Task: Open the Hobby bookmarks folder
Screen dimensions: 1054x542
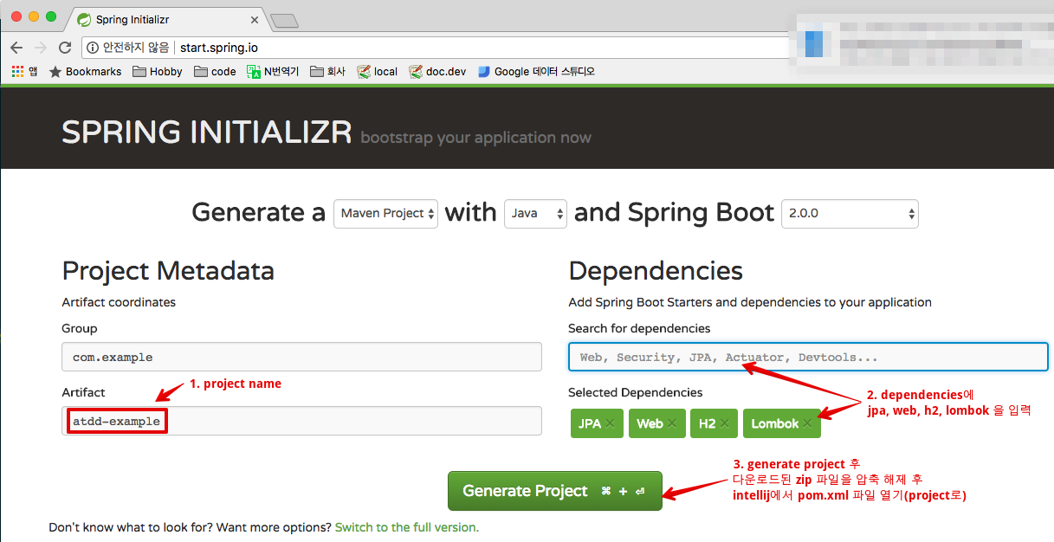Action: coord(158,71)
